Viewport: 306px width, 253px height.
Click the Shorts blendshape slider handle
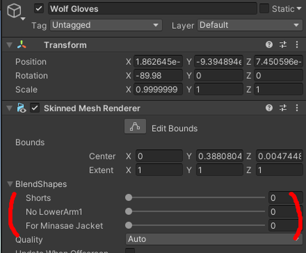point(129,197)
